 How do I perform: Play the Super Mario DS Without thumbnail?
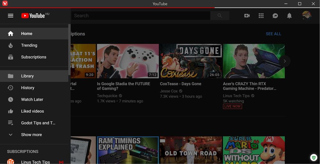[254, 150]
